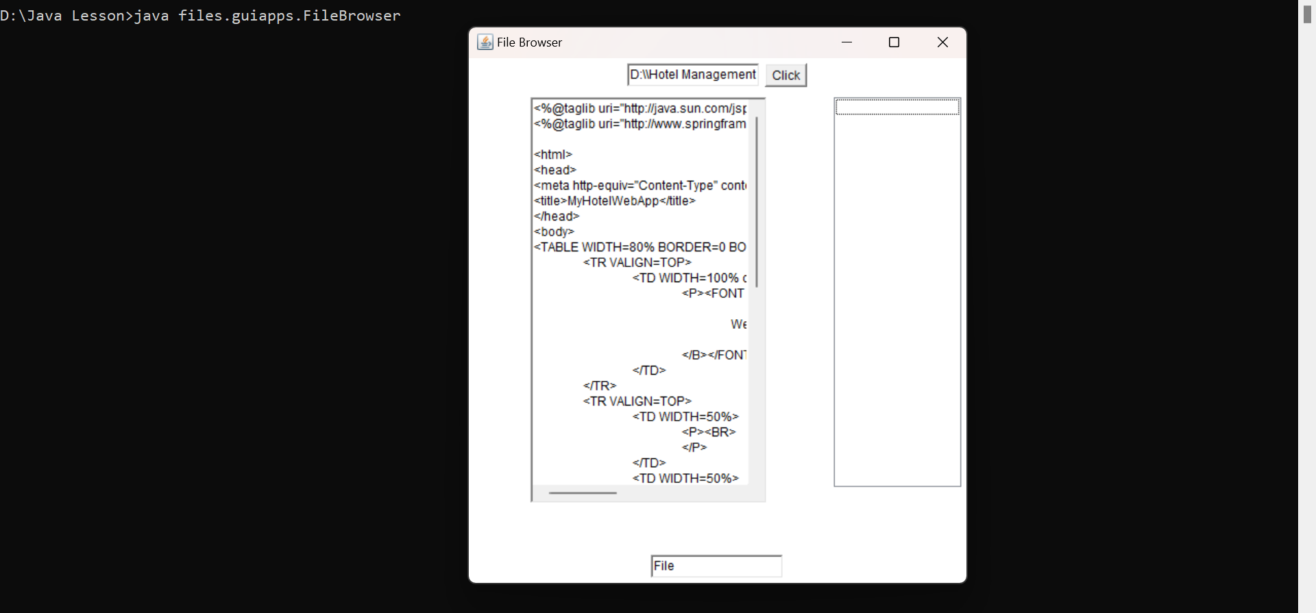
Task: Click the horizontal scrollbar thumb of the text area
Action: click(583, 492)
